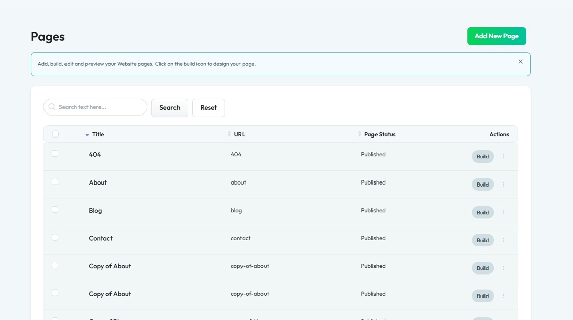Click the sort arrows beside Page Status
The image size is (573, 320).
coord(360,134)
